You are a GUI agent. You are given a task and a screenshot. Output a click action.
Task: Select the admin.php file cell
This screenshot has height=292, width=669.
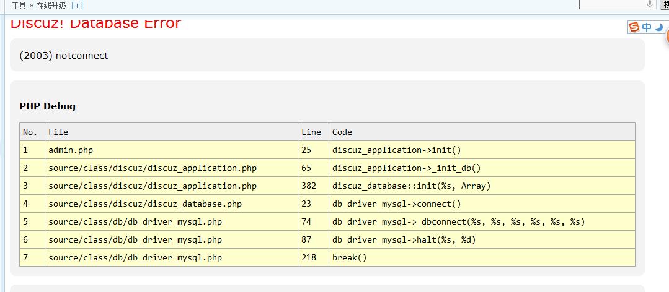coord(172,150)
